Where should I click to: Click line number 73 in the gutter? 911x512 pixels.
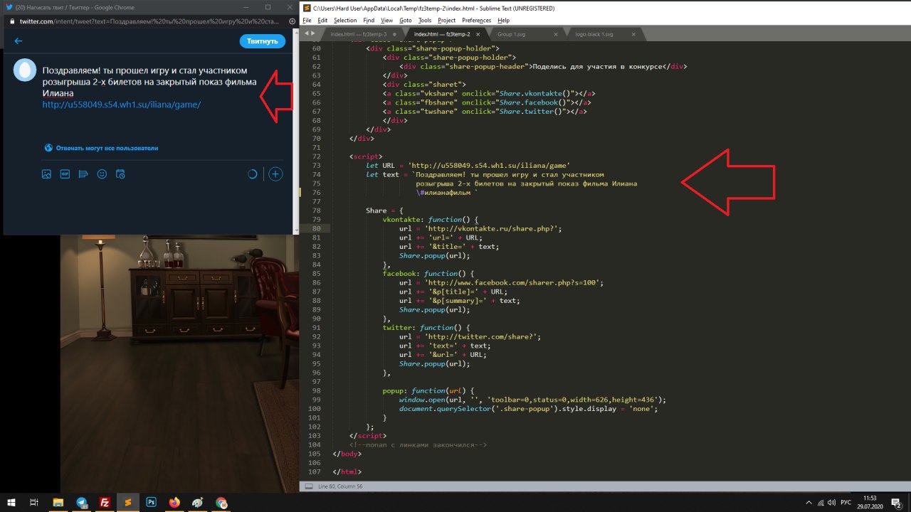(x=316, y=166)
